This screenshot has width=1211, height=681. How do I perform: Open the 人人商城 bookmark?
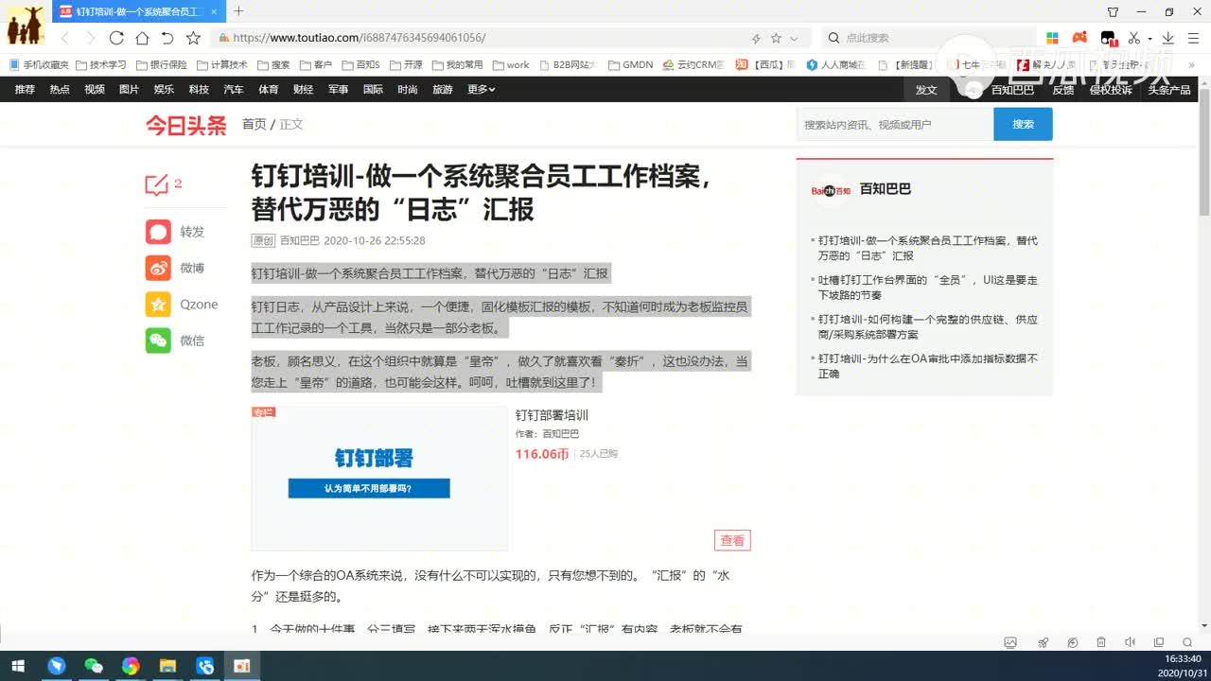(836, 64)
